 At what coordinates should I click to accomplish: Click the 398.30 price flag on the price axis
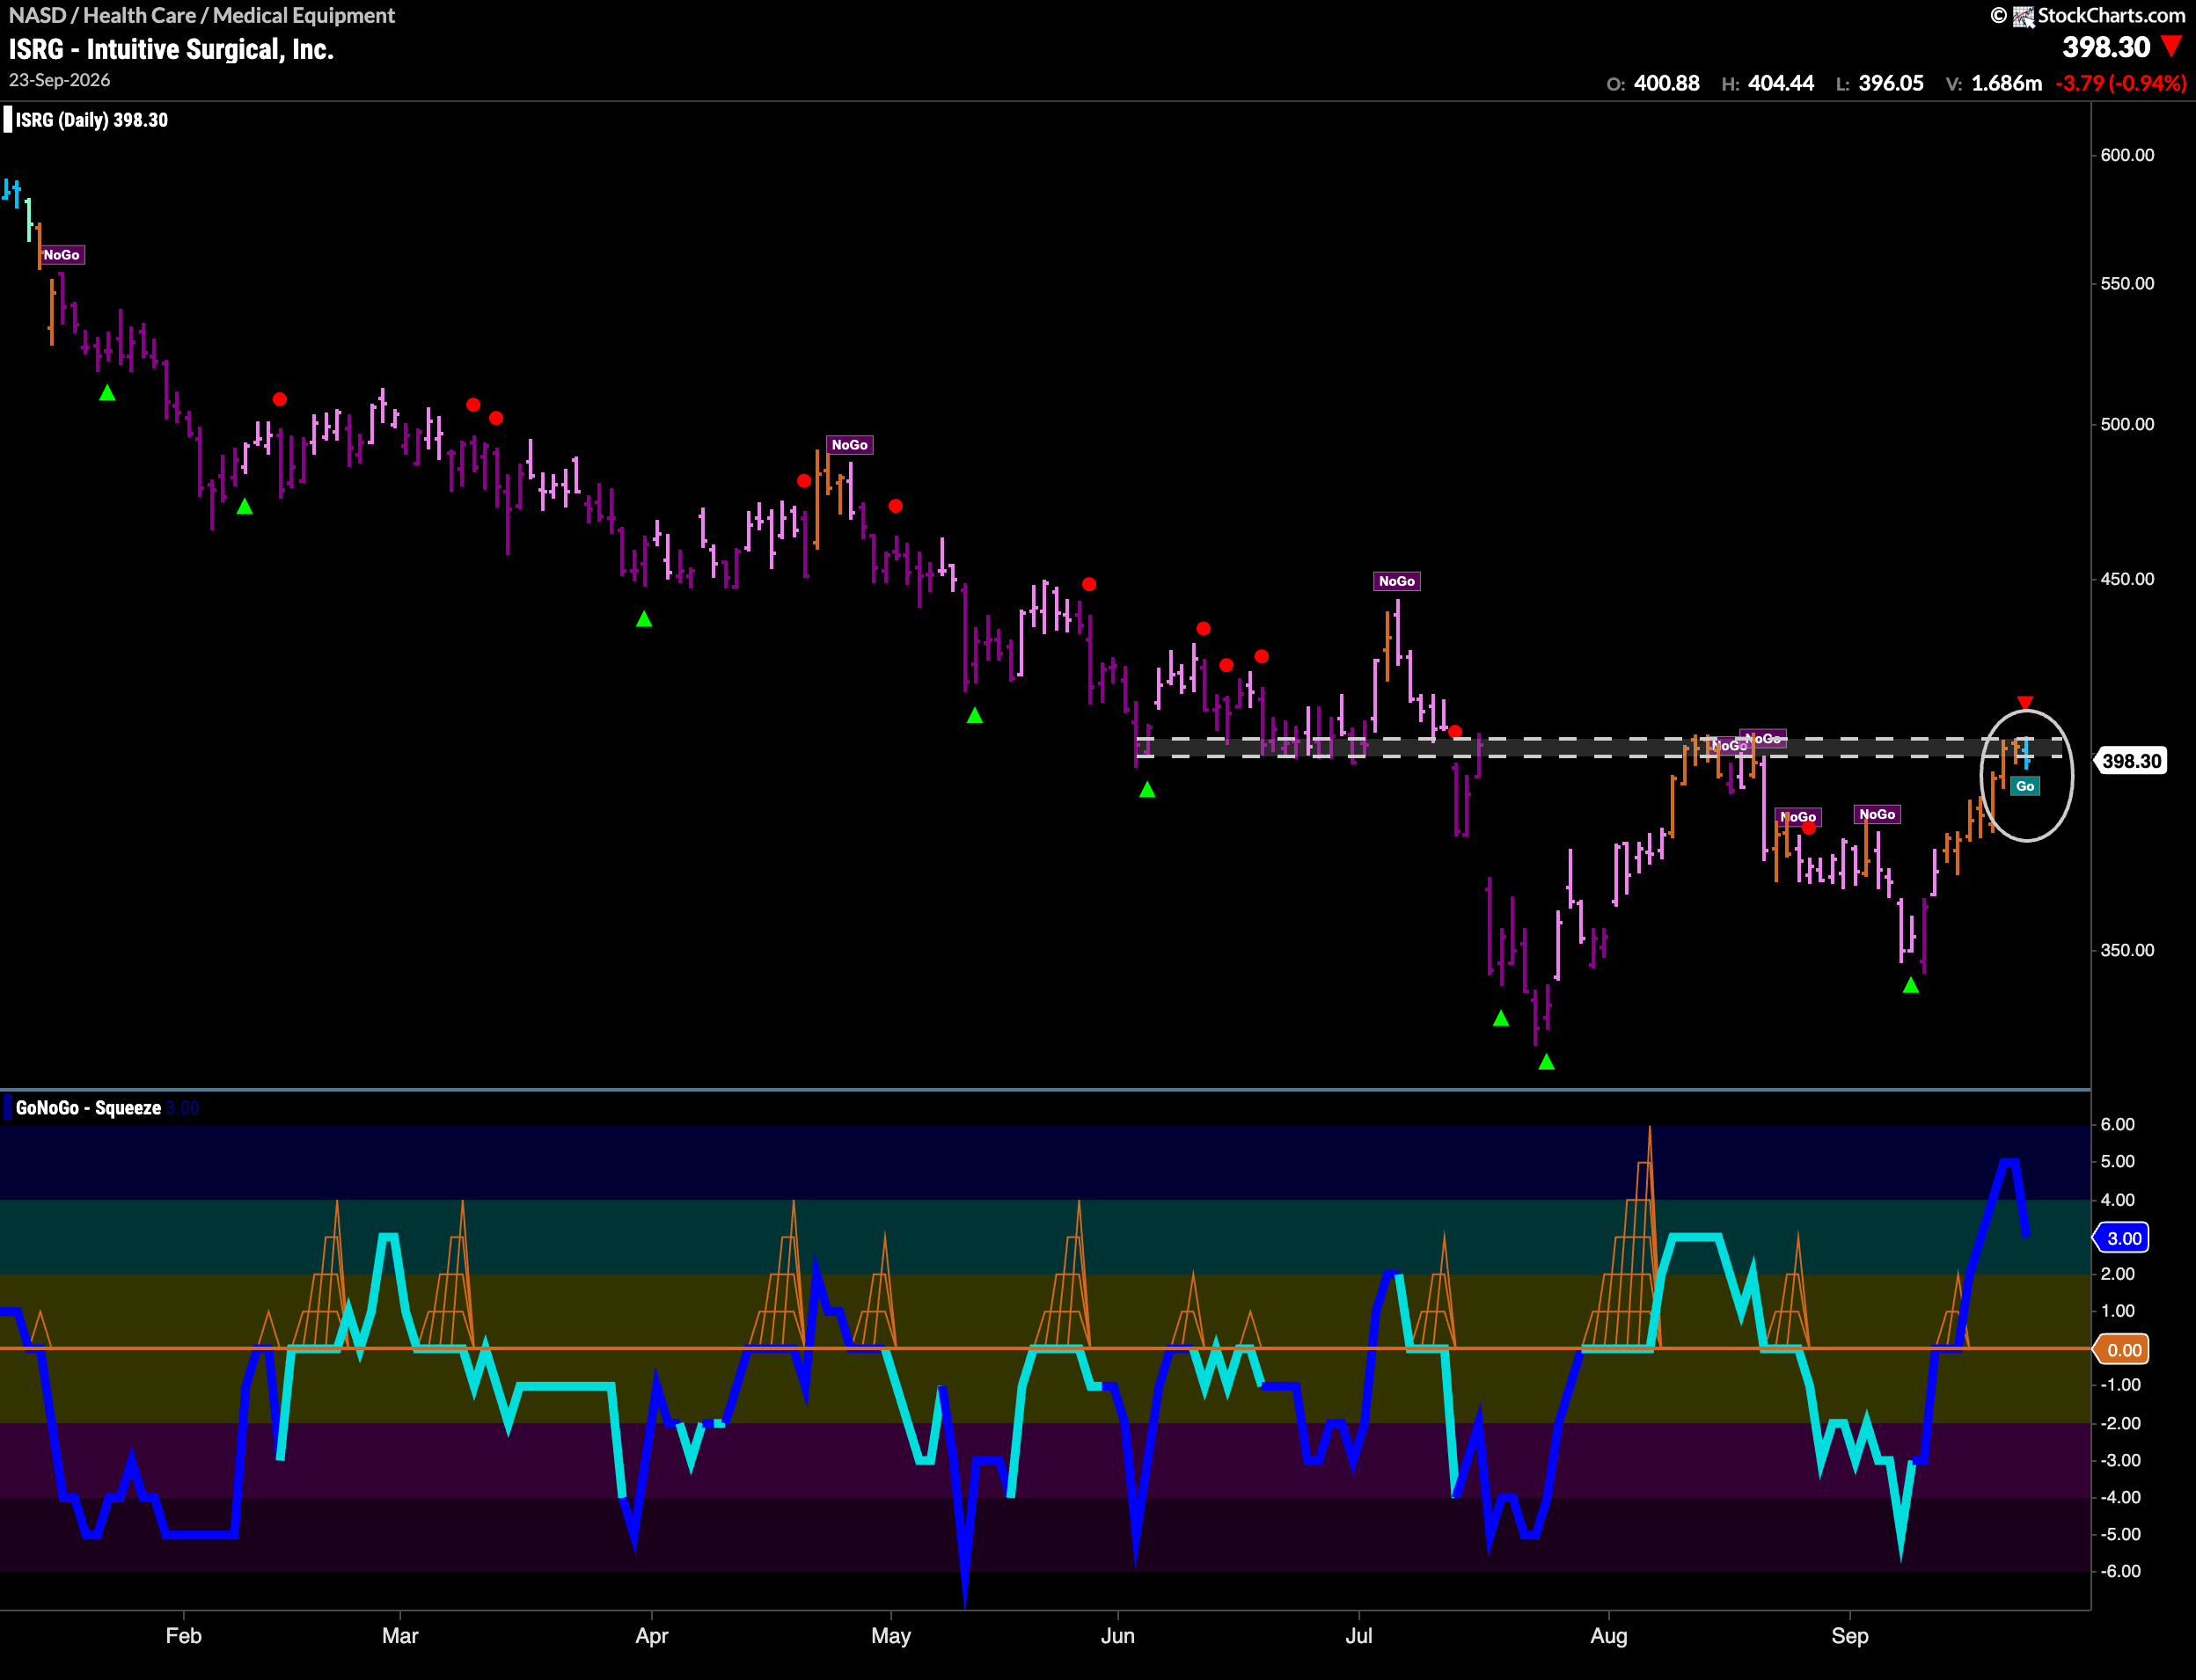click(2130, 761)
